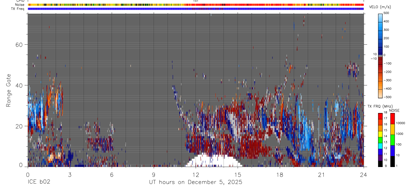Pick the blue swatch in the NOISE legend

392,151
